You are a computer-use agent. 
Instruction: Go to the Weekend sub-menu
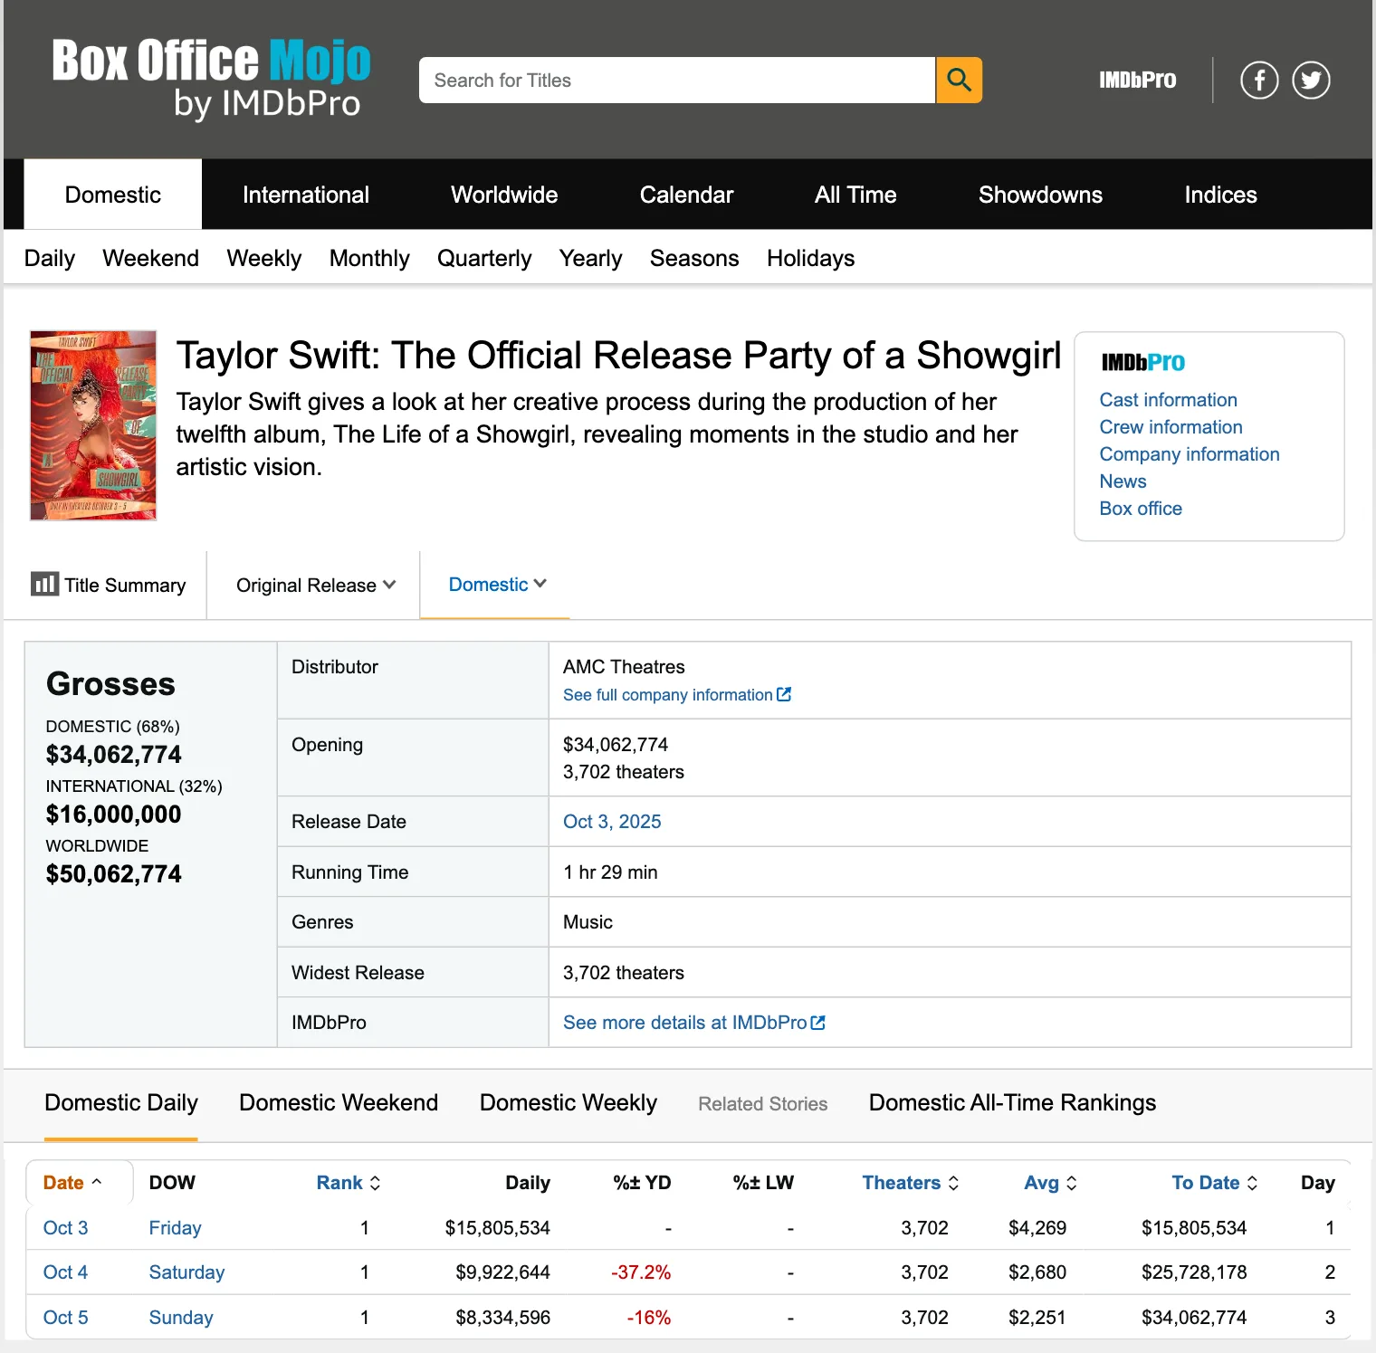(x=150, y=259)
